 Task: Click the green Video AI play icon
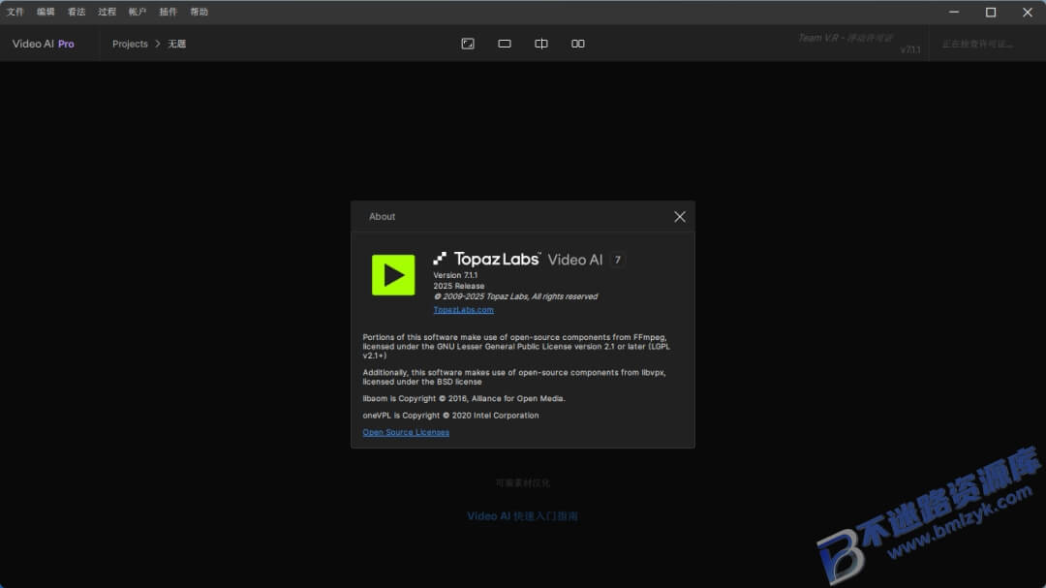click(x=393, y=275)
